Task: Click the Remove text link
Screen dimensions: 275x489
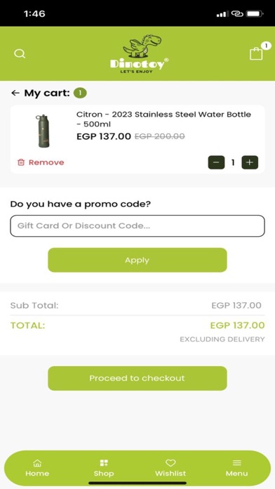Action: tap(46, 162)
